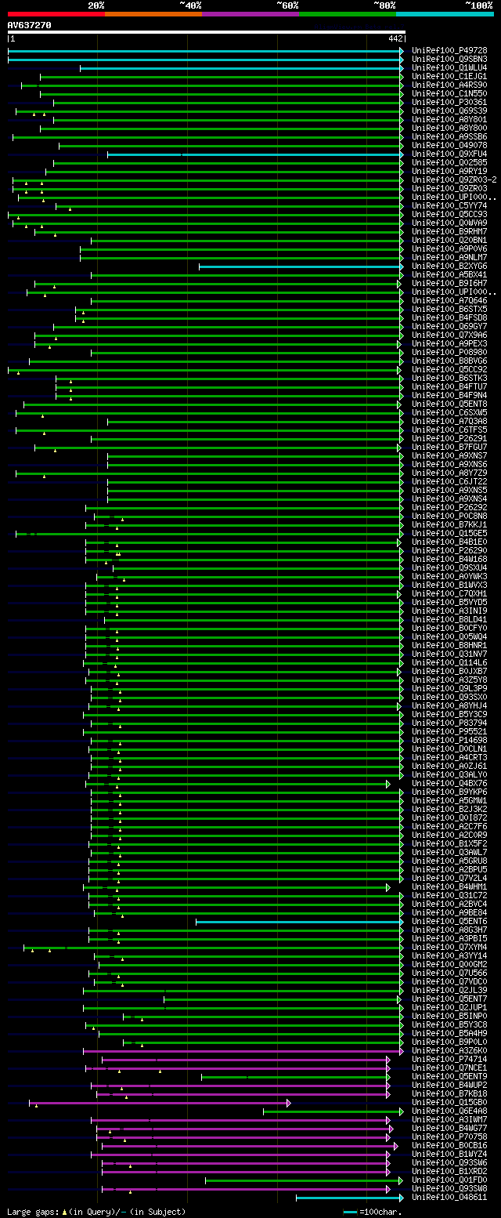Image resolution: width=501 pixels, height=1218 pixels.
Task: Click label UniRef100_B1XRD2
Action: [x=449, y=1172]
